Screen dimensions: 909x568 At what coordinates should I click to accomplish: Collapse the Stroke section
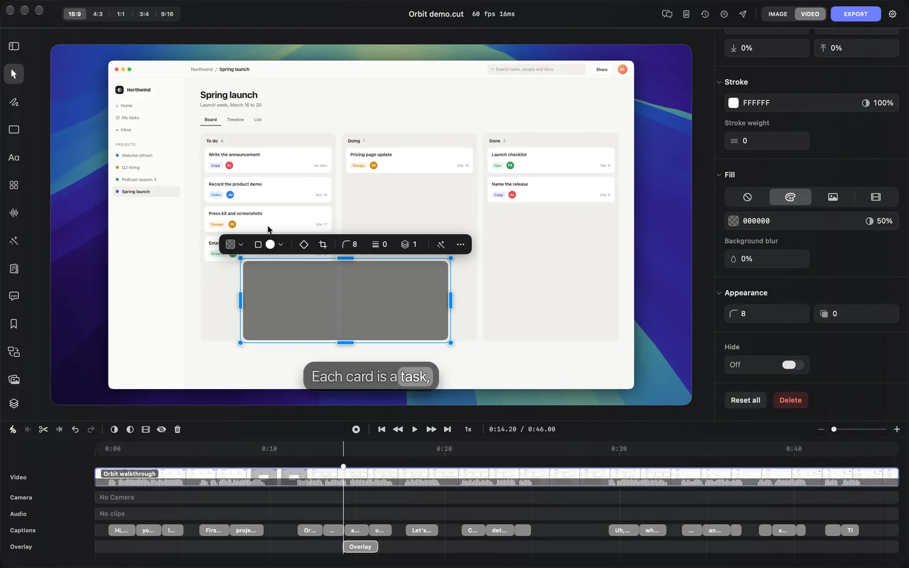click(x=719, y=82)
